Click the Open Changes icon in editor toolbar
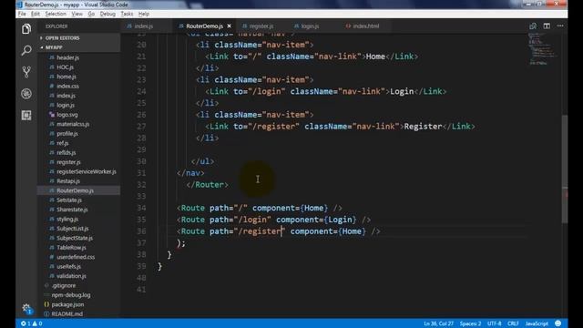583x328 pixels. (x=533, y=26)
